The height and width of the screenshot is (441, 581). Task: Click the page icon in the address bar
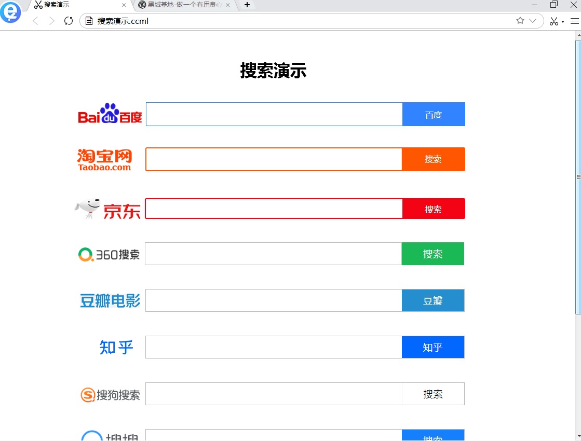point(89,21)
